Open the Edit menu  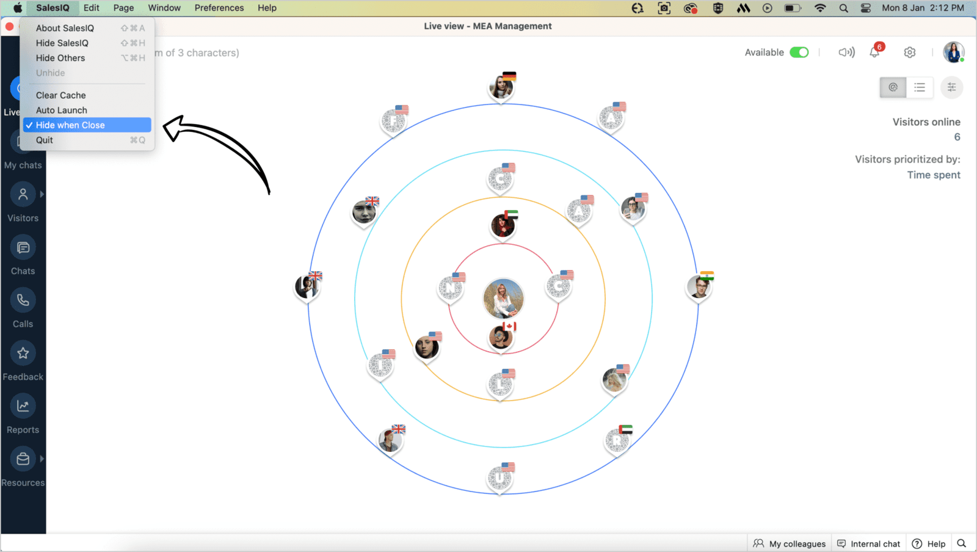tap(92, 8)
